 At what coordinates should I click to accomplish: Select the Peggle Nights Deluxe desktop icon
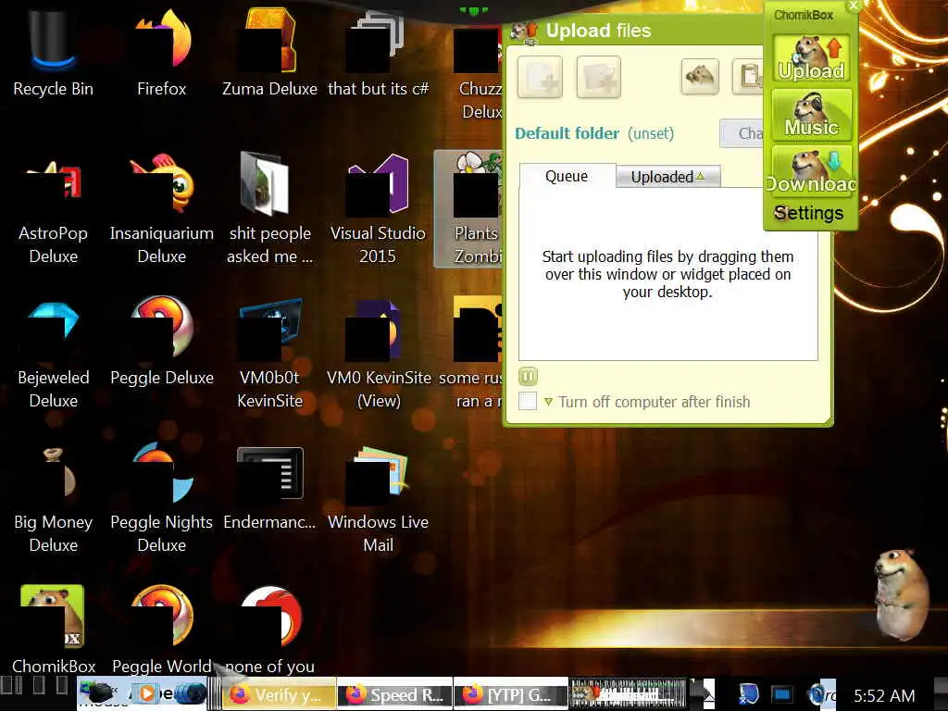[x=161, y=499]
